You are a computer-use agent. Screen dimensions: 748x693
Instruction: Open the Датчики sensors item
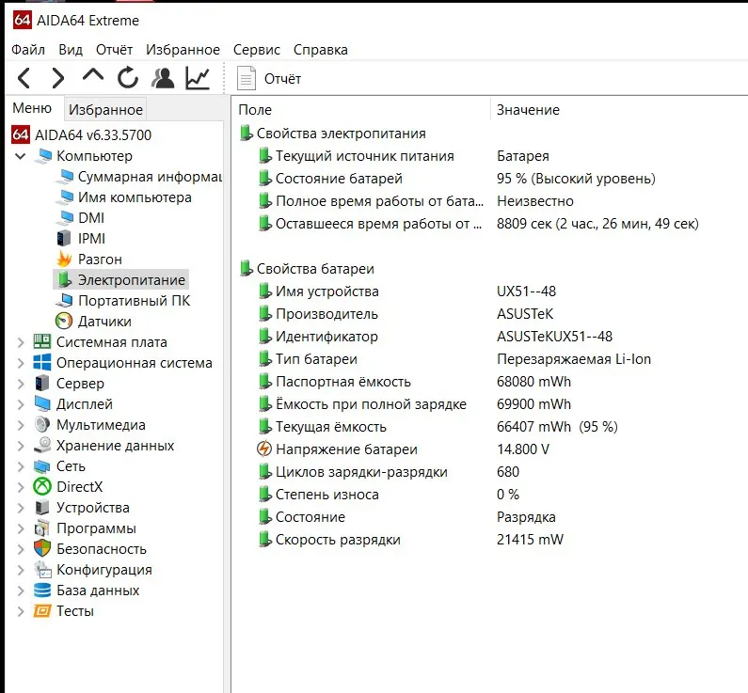click(x=104, y=322)
